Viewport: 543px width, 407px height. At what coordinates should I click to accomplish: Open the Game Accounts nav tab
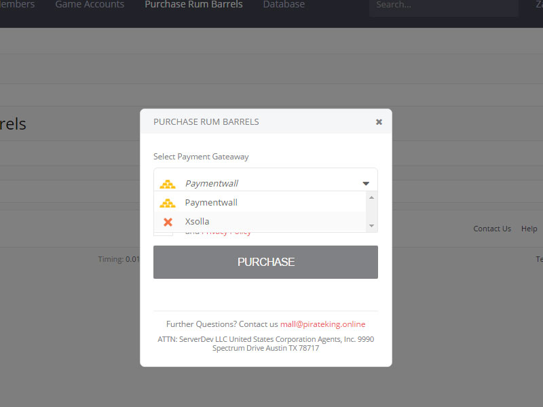click(90, 5)
